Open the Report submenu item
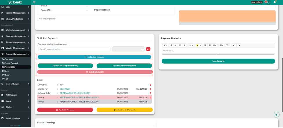Image resolution: width=283 pixels, height=128 pixels. [7, 75]
